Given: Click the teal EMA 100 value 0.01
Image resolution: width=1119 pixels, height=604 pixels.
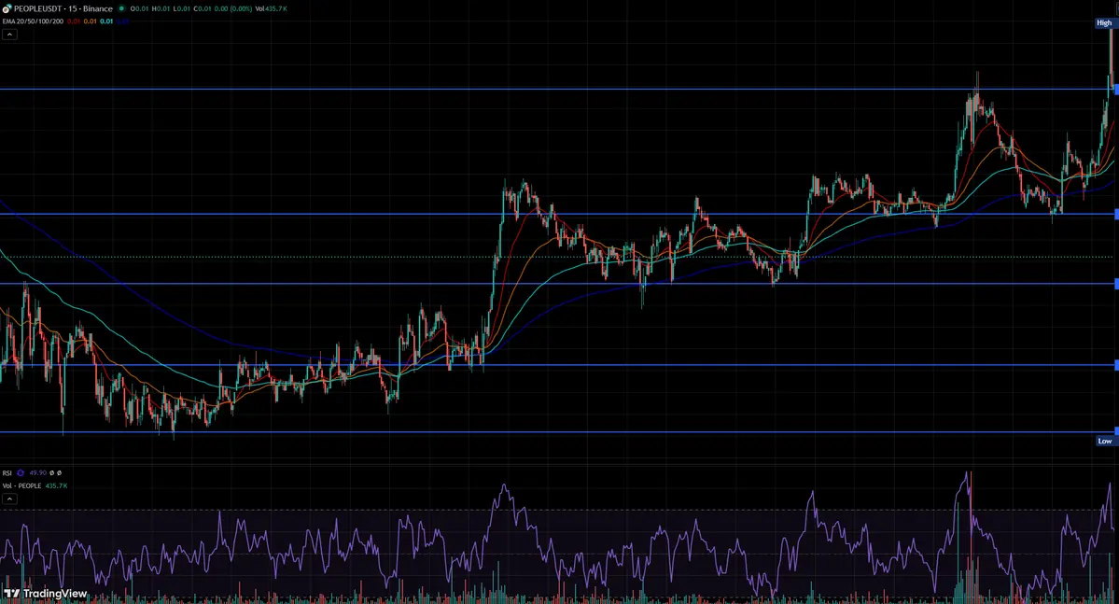Looking at the screenshot, I should [106, 21].
